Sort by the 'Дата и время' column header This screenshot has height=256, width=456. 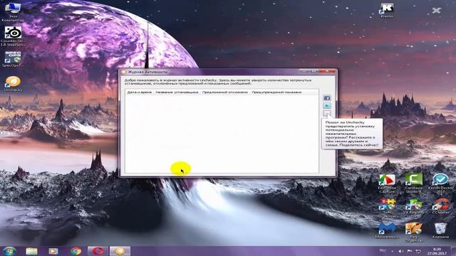140,92
